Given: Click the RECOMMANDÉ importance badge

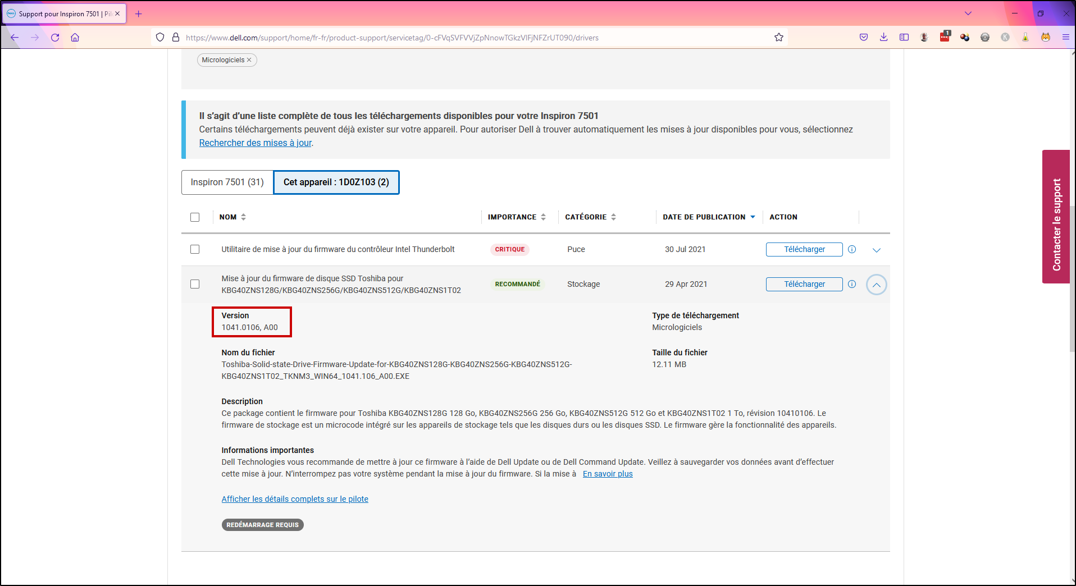Looking at the screenshot, I should click(x=517, y=284).
